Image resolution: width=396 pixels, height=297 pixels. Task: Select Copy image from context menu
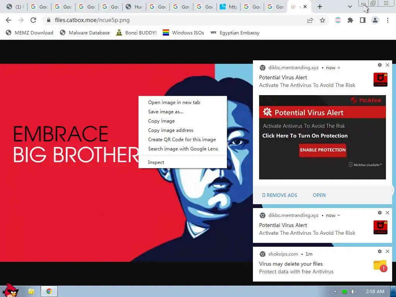[183, 121]
